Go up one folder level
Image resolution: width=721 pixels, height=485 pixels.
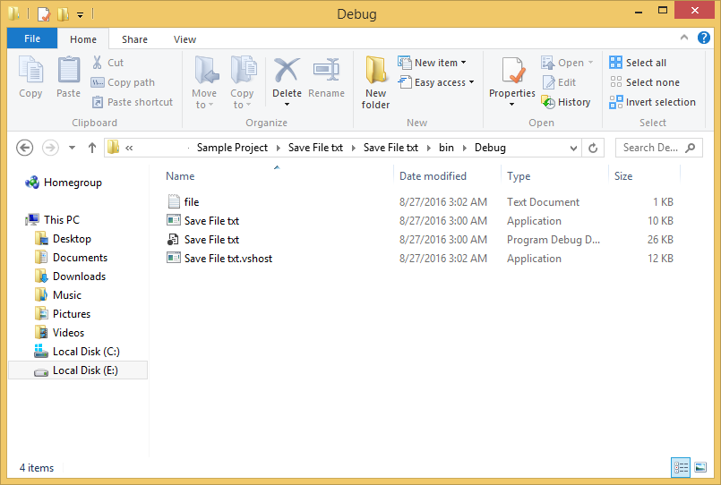tap(92, 148)
